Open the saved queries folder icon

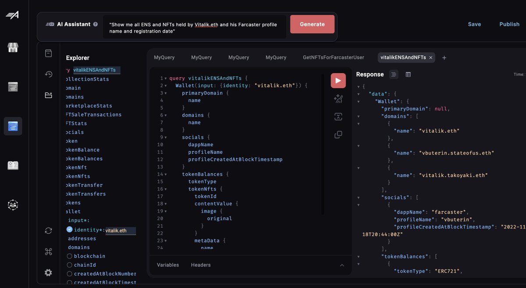48,95
